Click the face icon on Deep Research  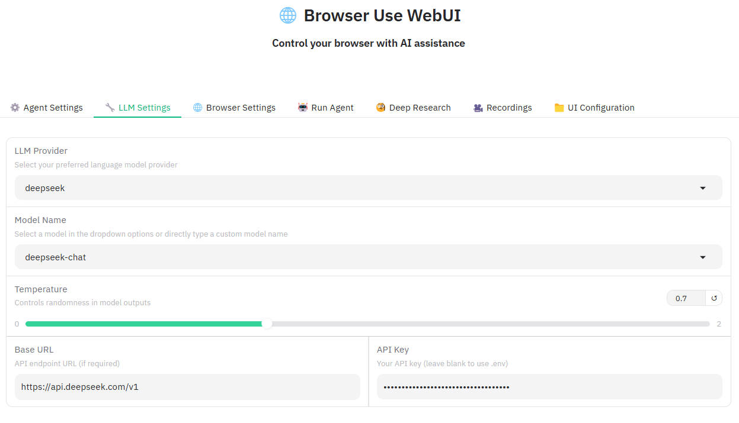pos(380,108)
